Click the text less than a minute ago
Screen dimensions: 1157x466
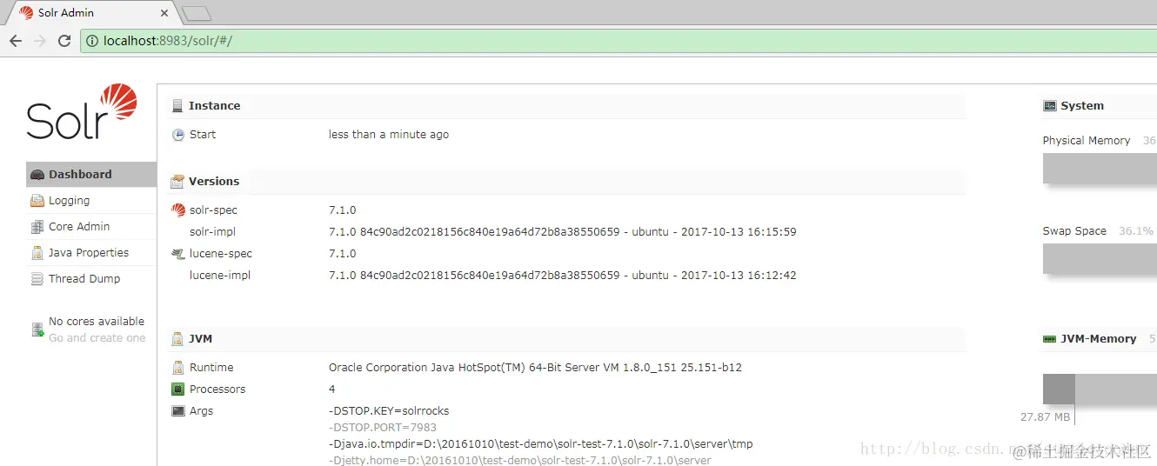pyautogui.click(x=389, y=135)
